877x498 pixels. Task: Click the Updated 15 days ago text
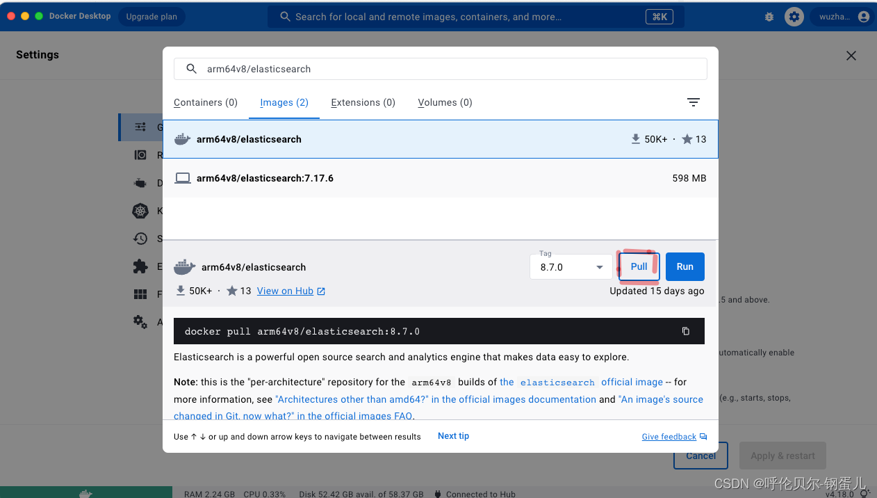(657, 291)
